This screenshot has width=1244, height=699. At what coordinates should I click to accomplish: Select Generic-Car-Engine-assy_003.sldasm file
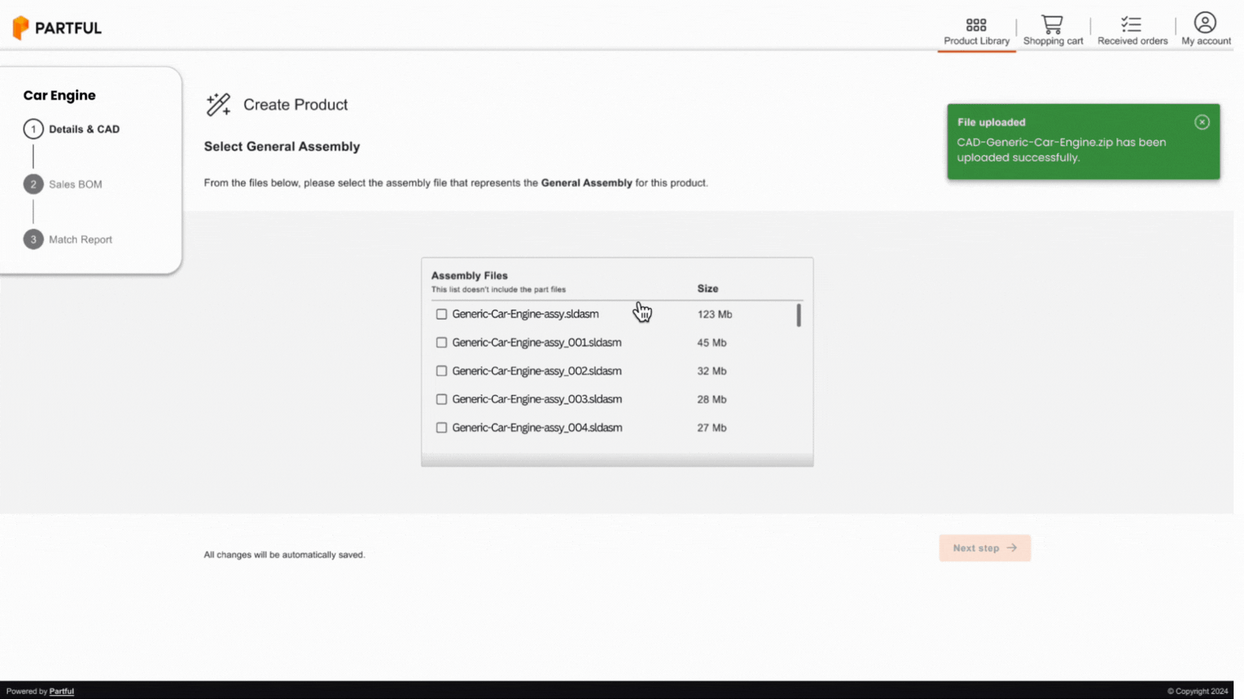point(441,399)
